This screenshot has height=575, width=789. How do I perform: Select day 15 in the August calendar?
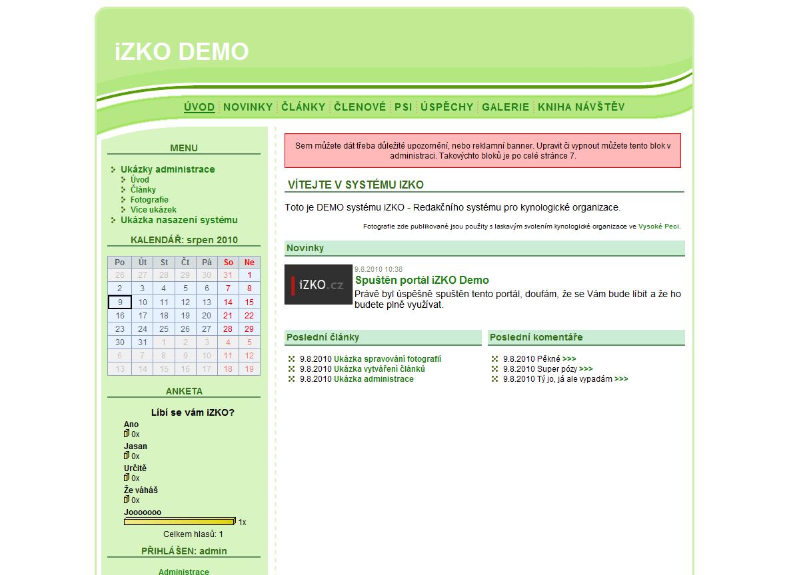coord(249,302)
